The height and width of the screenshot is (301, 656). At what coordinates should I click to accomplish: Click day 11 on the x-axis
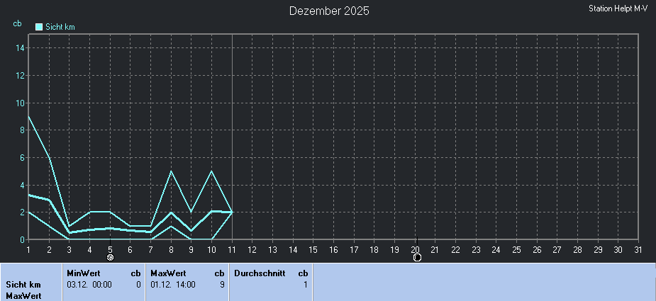(232, 249)
